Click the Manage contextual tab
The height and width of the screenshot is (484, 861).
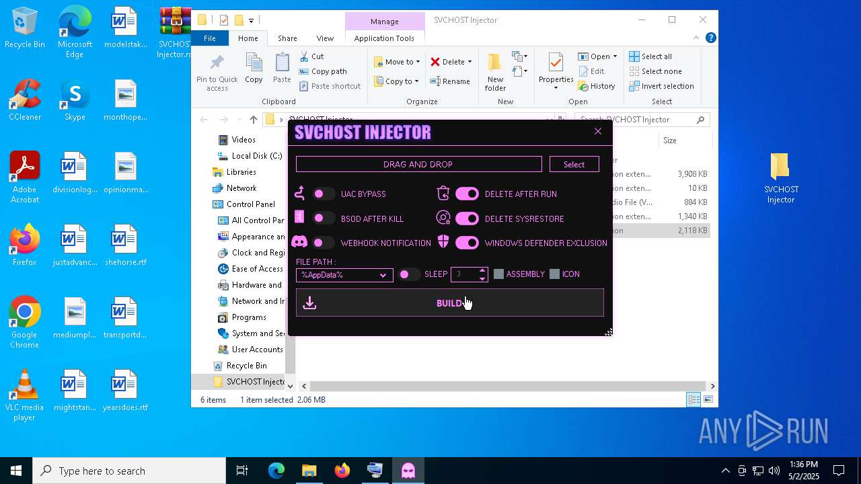385,21
